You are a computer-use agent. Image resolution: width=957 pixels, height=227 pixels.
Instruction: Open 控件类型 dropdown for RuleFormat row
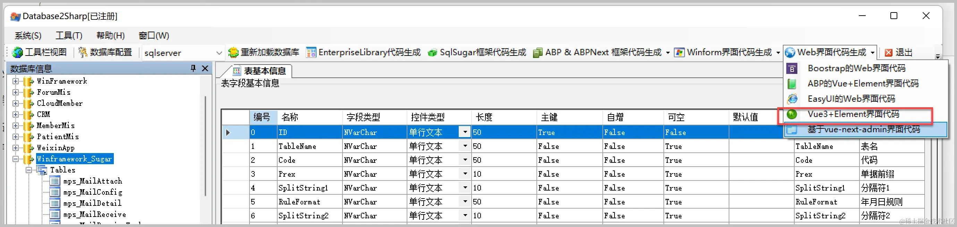pyautogui.click(x=465, y=201)
